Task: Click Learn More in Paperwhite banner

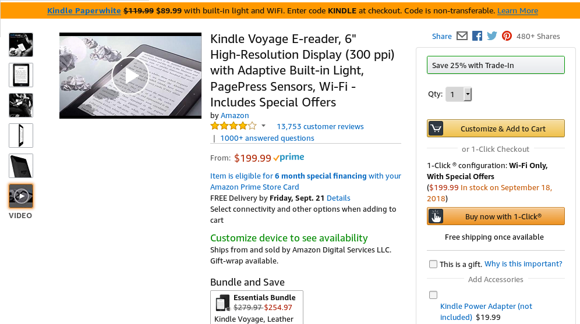Action: (x=518, y=10)
